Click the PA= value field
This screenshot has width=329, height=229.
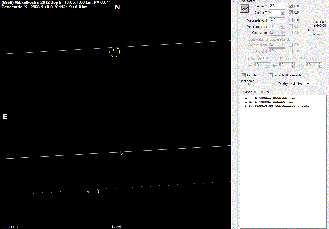pyautogui.click(x=312, y=65)
